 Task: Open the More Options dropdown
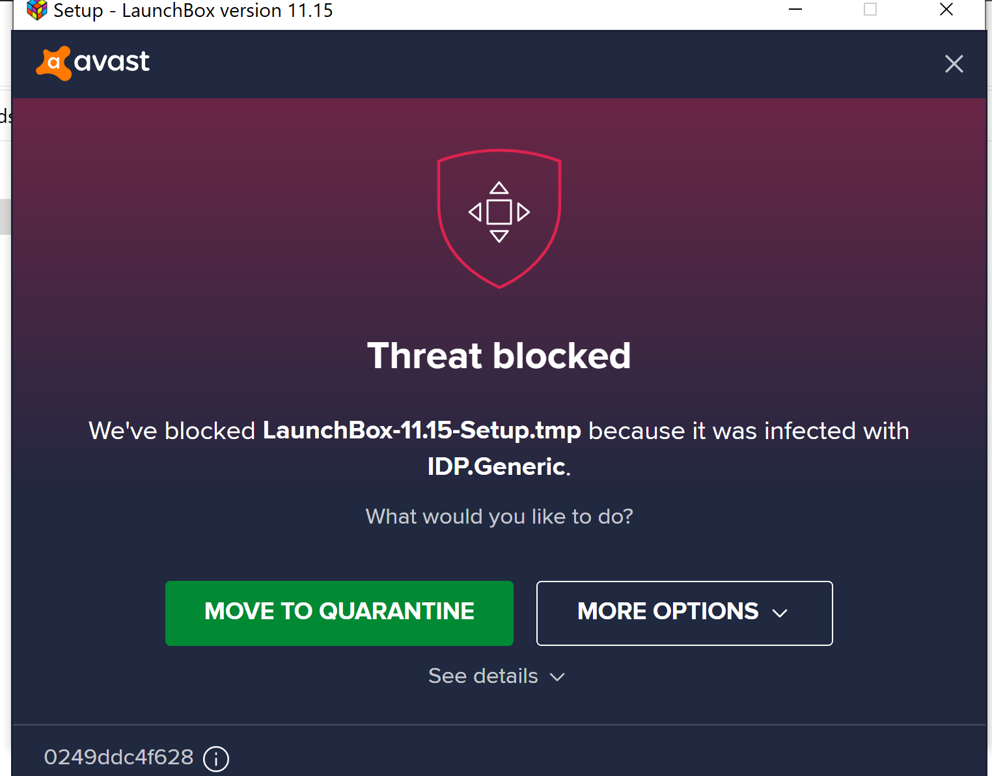(684, 613)
